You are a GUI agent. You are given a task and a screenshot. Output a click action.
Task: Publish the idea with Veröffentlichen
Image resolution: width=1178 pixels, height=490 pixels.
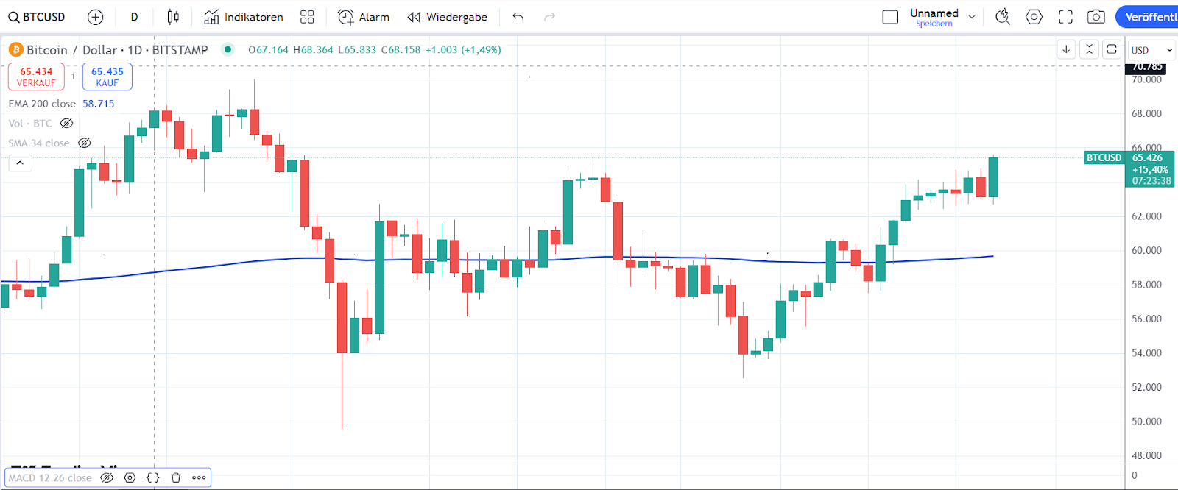tap(1147, 17)
